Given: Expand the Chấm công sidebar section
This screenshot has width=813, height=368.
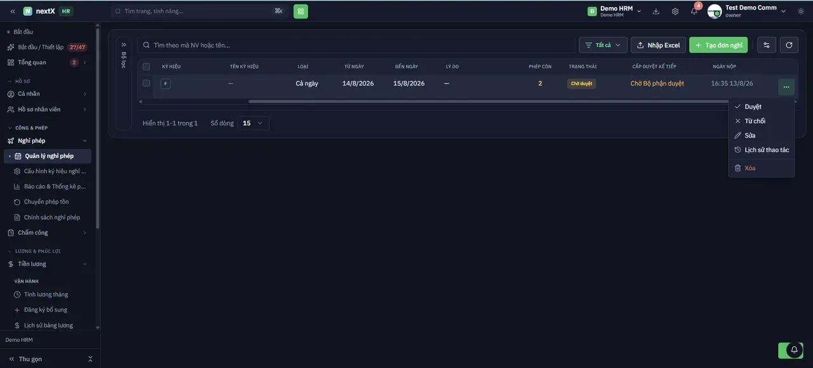Looking at the screenshot, I should pos(48,233).
